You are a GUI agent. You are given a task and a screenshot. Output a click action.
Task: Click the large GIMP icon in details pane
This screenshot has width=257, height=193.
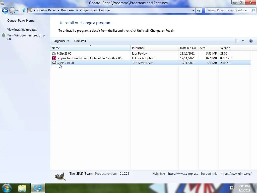pyautogui.click(x=60, y=177)
